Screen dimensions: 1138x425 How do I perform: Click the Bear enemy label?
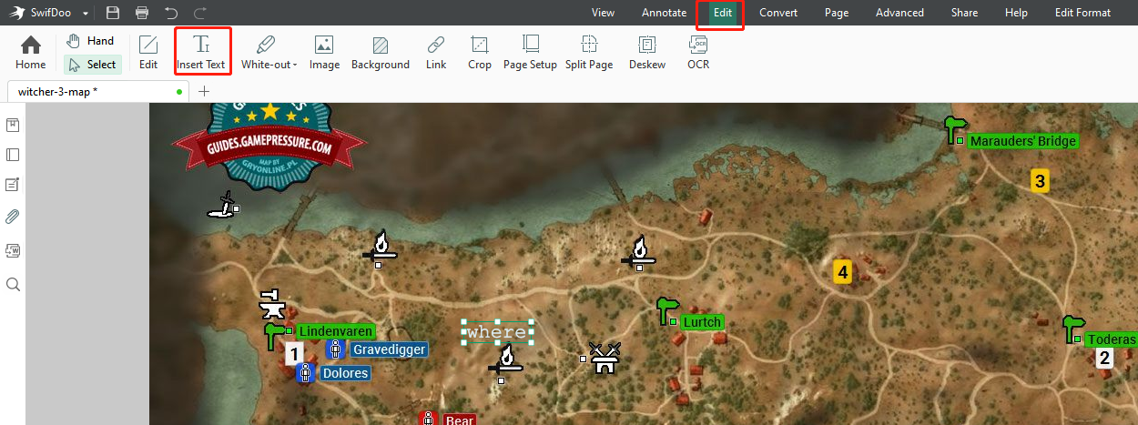[460, 420]
